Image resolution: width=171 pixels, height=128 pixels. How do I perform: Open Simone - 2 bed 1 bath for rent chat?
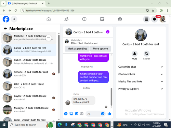(29, 74)
